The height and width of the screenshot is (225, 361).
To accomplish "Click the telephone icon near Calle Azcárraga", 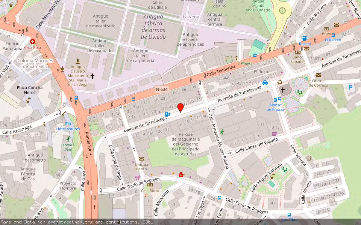I will click(x=64, y=113).
